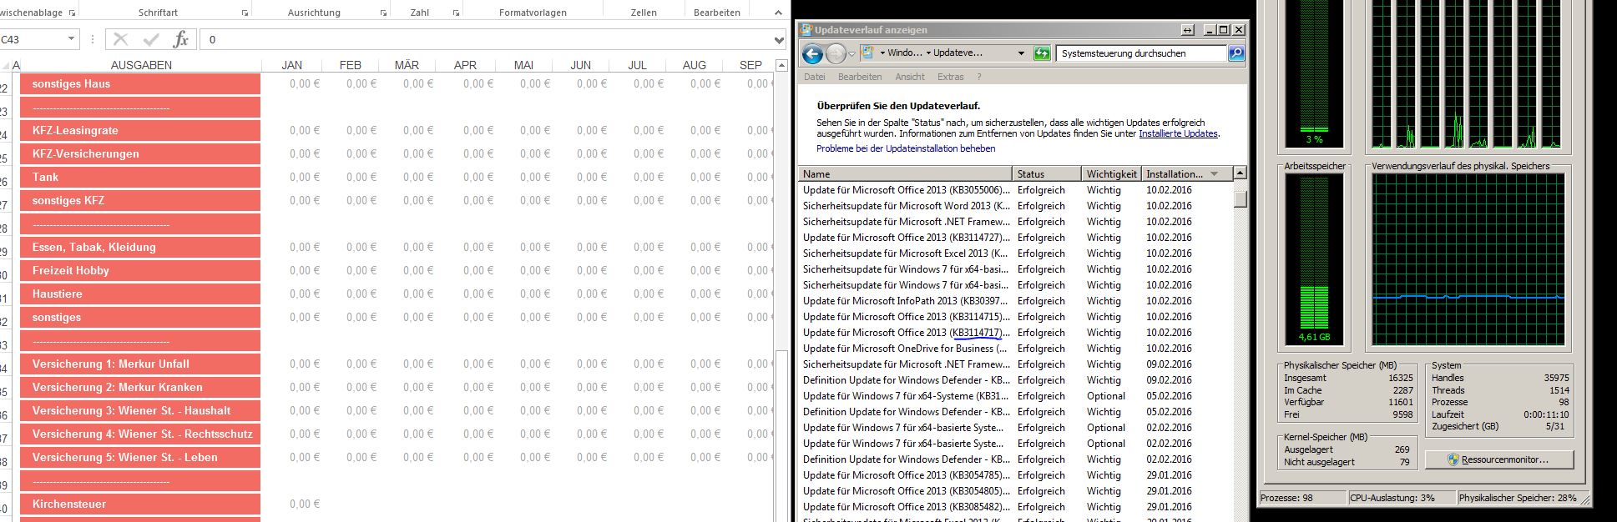Open the Ausrichtung dialog launcher icon

383,13
